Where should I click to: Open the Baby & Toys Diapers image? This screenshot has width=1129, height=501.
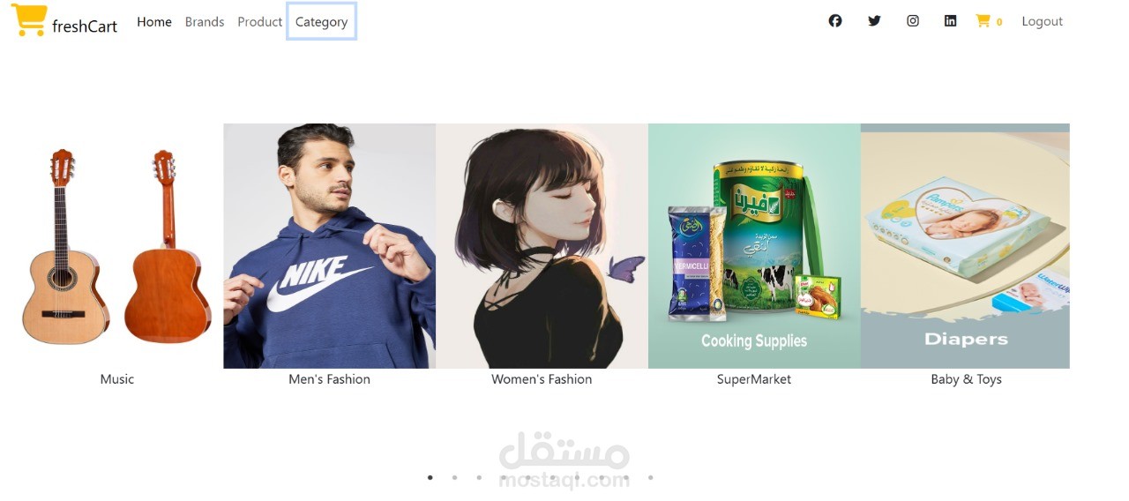point(965,246)
